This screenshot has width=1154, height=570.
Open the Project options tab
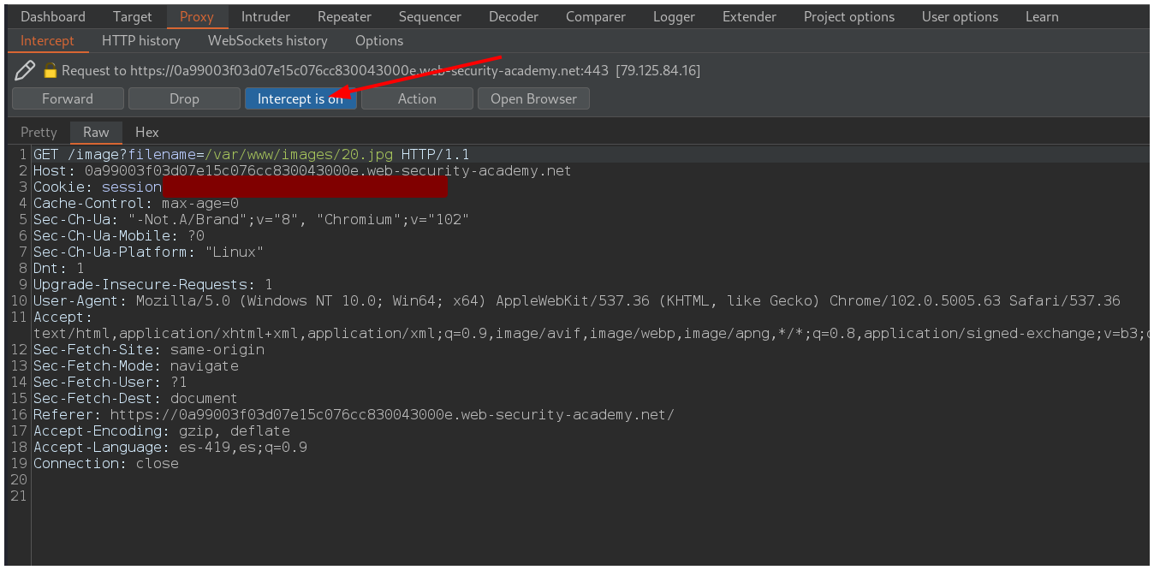click(x=848, y=16)
